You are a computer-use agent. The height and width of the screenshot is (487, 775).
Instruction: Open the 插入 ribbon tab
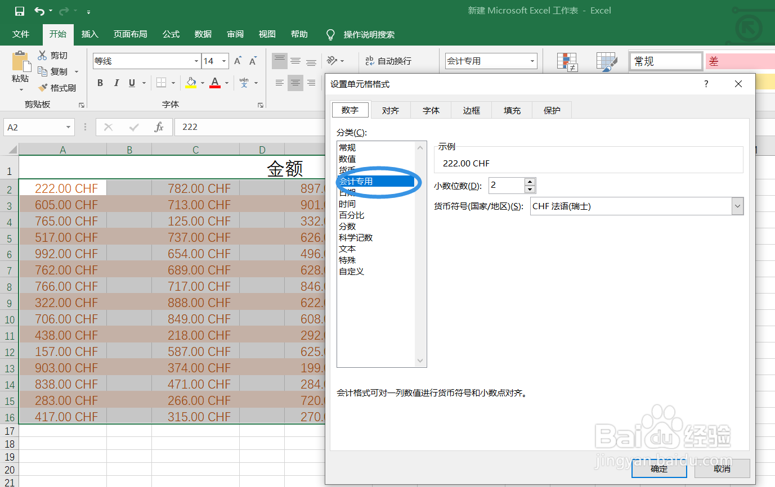click(x=89, y=34)
